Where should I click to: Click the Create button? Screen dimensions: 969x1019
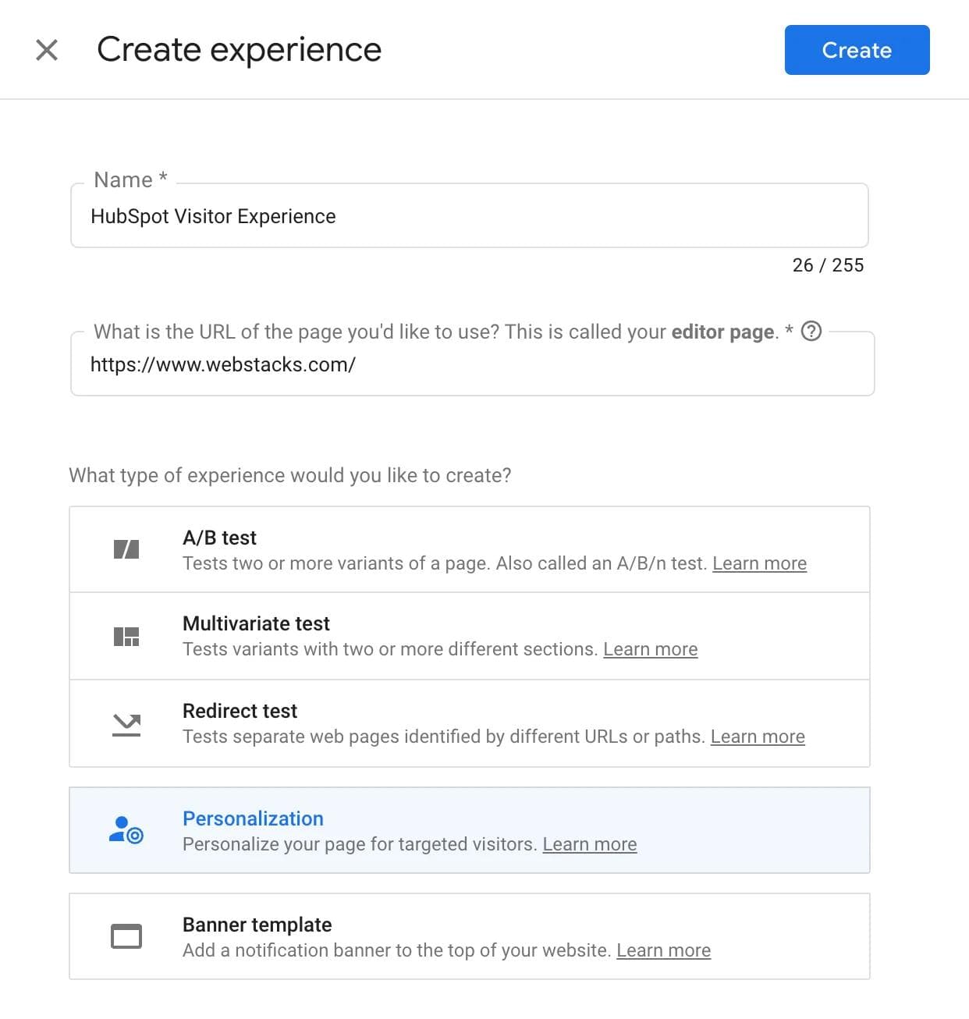(x=856, y=49)
